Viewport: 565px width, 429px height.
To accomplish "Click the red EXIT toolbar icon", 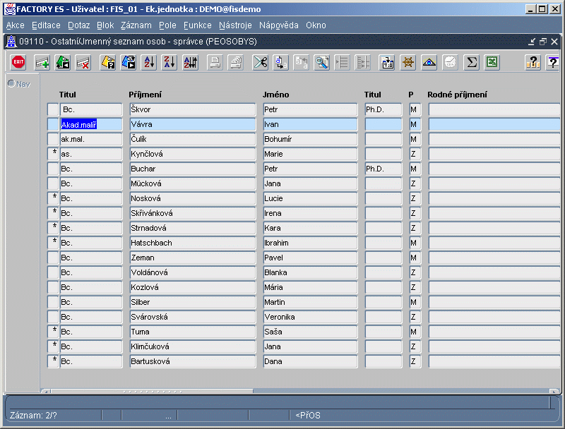I will [18, 62].
